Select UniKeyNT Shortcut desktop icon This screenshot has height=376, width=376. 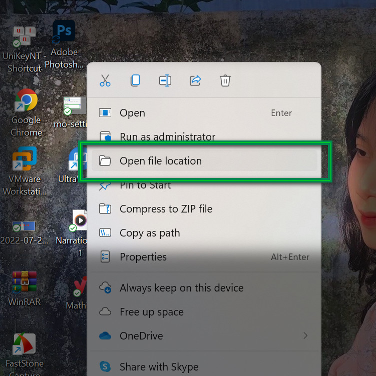click(24, 49)
